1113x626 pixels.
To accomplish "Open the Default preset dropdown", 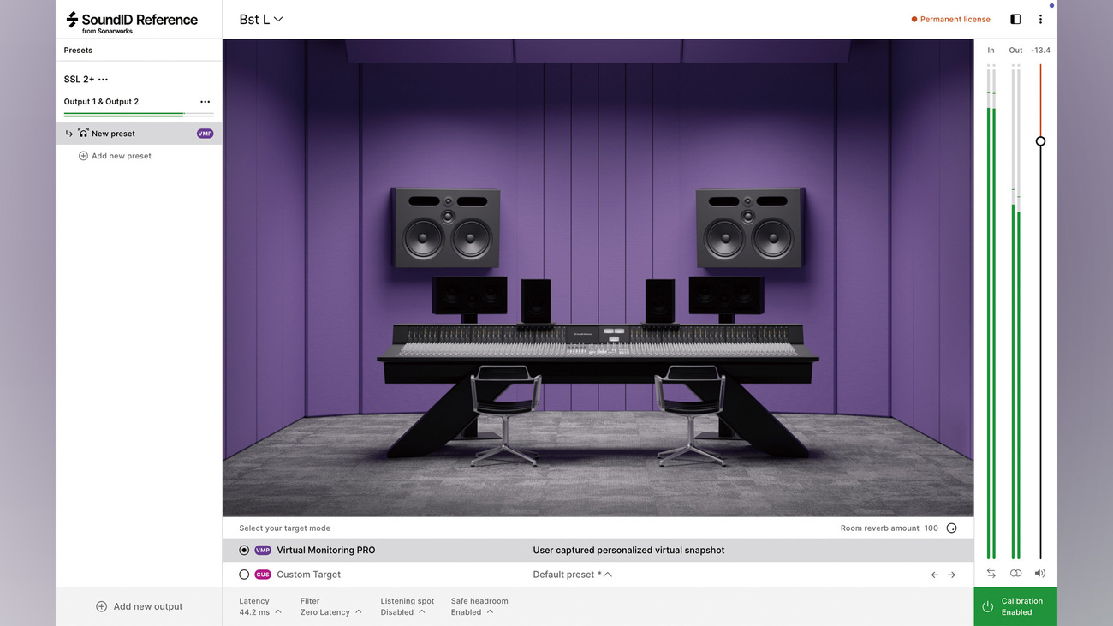I will tap(573, 575).
